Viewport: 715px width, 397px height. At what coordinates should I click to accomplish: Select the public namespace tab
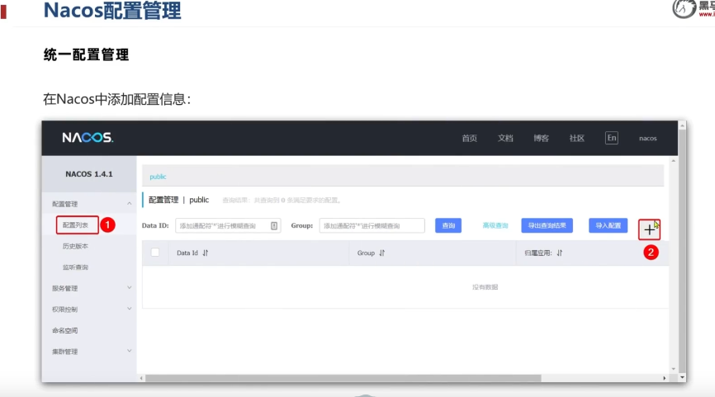point(158,177)
